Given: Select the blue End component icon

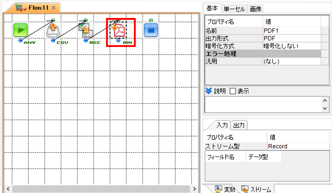Looking at the screenshot, I should pyautogui.click(x=151, y=30).
